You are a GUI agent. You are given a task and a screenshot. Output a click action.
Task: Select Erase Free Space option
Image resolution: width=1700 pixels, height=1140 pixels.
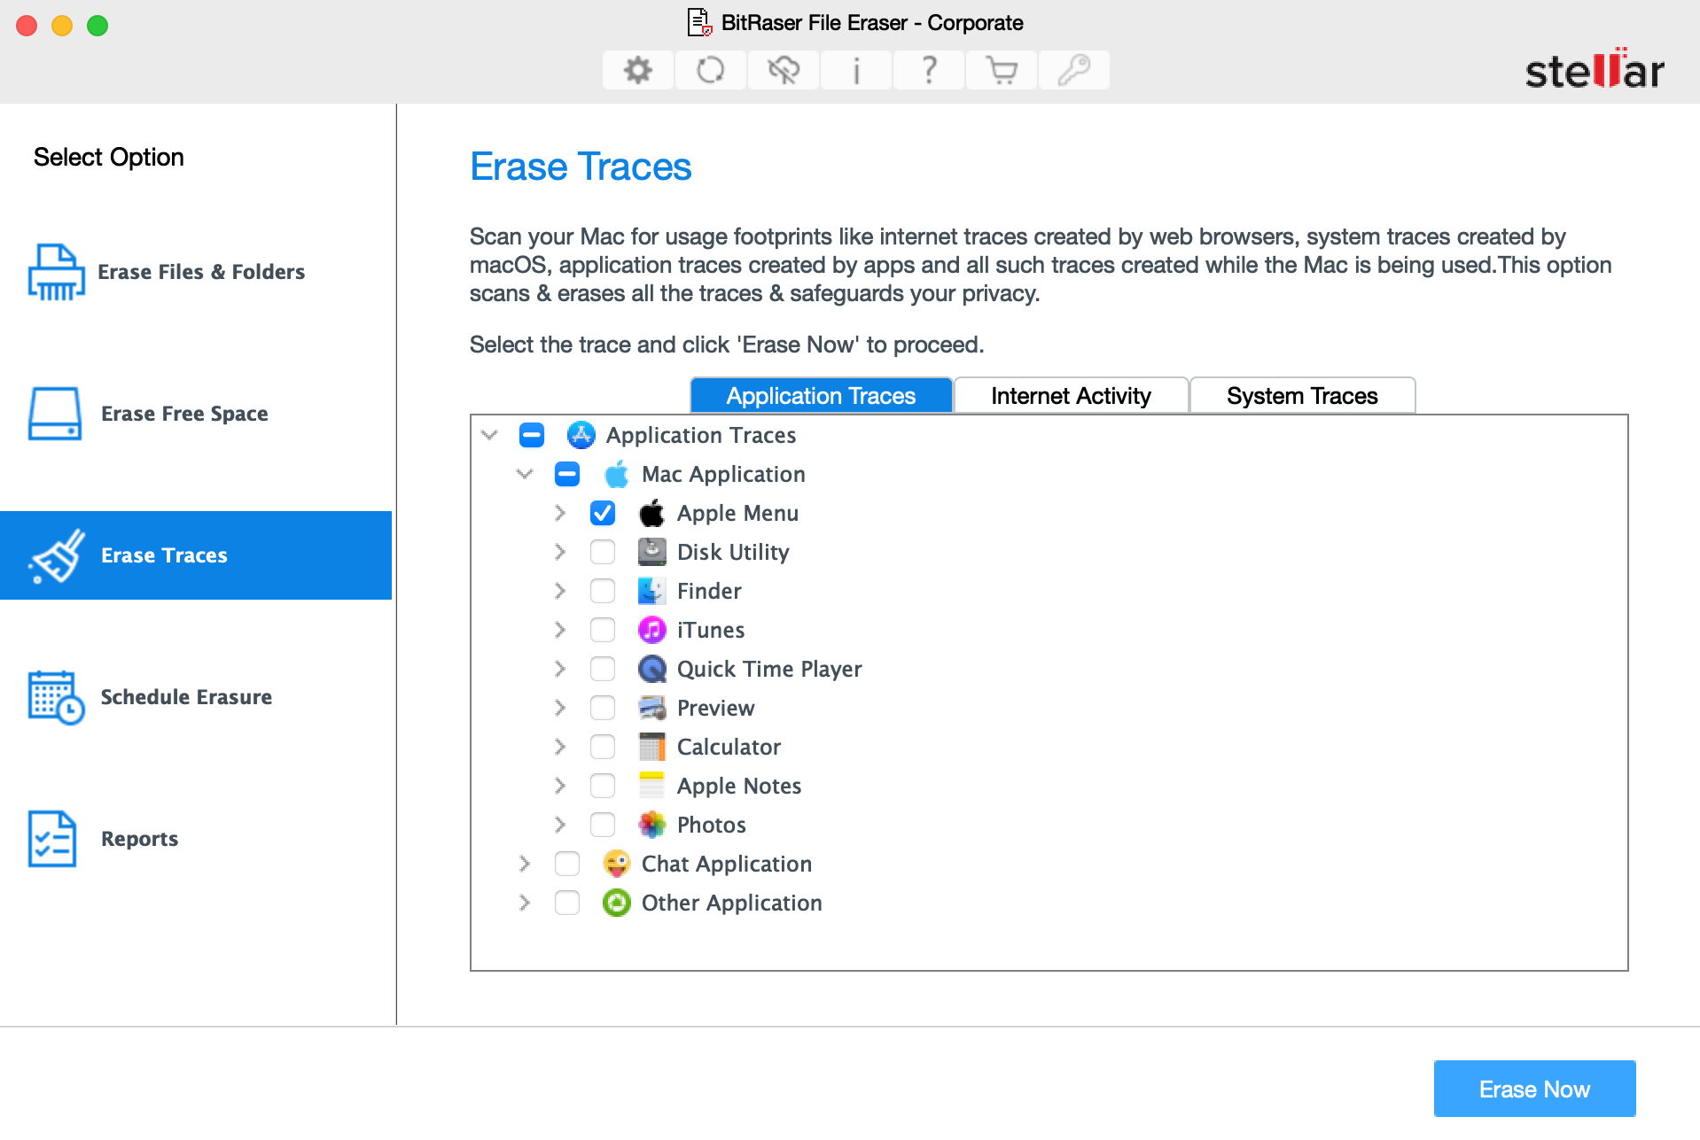click(x=196, y=414)
